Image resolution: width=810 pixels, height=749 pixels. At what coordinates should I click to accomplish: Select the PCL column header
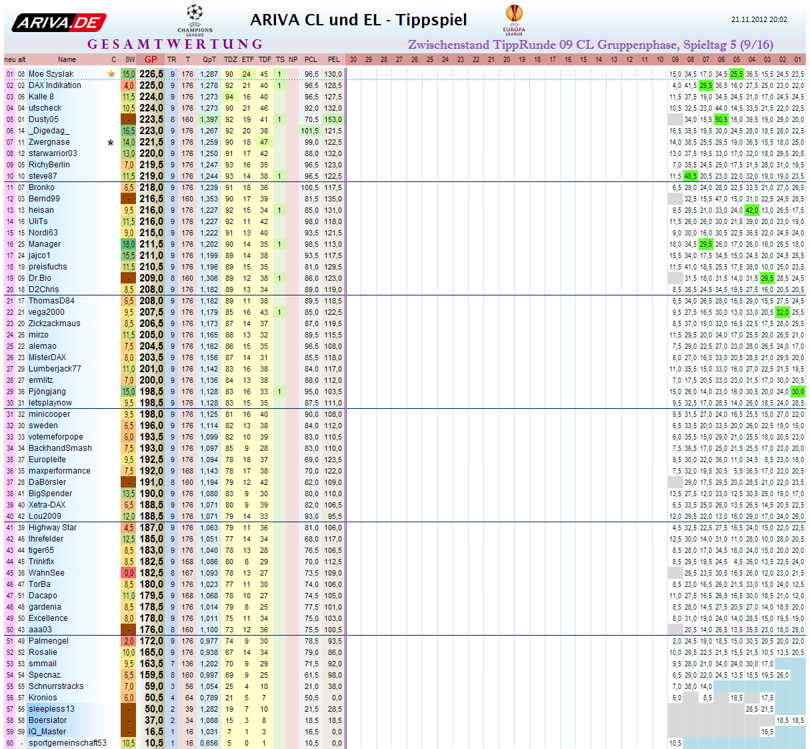click(311, 59)
